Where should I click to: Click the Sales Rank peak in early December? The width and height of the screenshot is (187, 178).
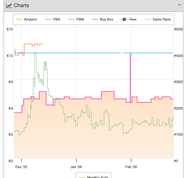(36, 53)
